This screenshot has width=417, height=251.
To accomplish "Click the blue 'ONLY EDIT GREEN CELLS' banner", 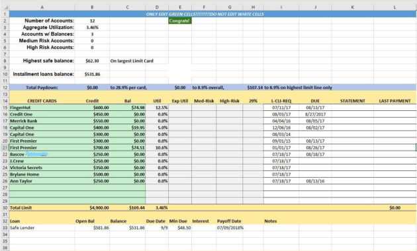I will coord(212,14).
